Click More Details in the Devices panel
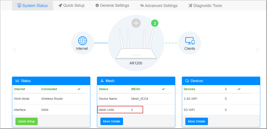267x129 pixels. [197, 121]
